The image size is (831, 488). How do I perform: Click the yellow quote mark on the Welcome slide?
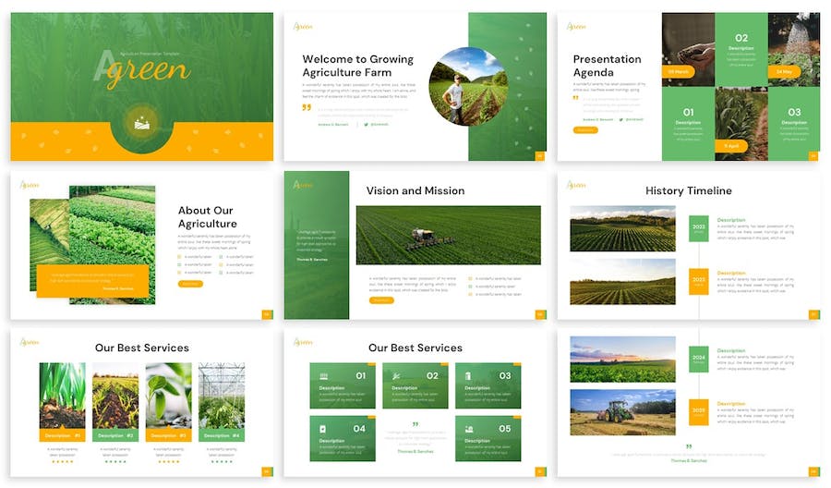307,108
